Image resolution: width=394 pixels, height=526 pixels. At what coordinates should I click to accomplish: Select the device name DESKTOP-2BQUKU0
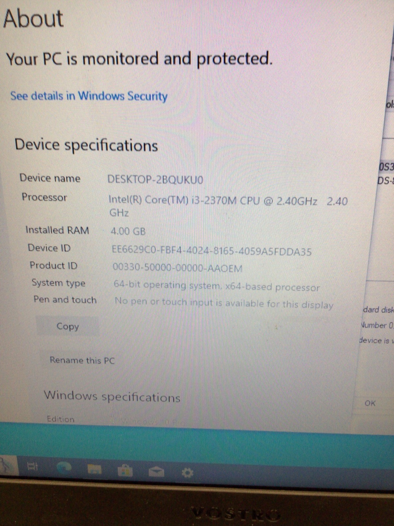pyautogui.click(x=155, y=179)
